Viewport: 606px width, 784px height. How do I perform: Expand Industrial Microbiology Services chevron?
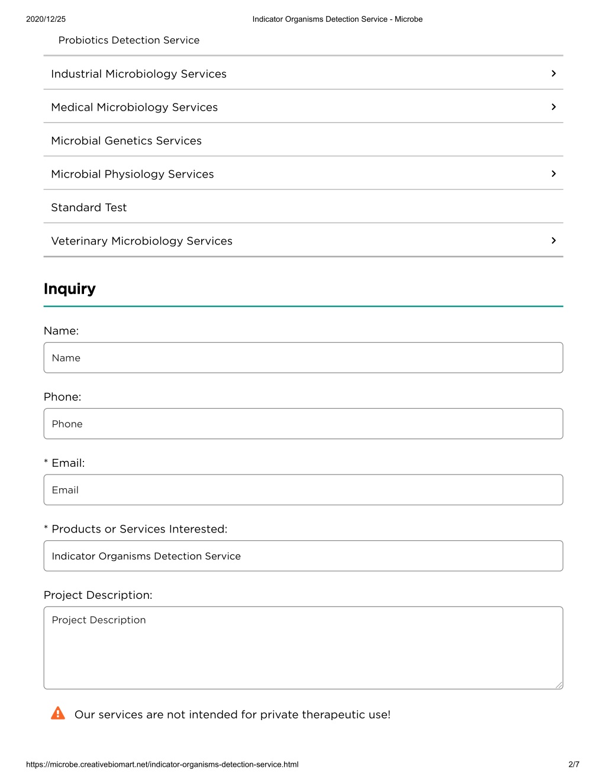pos(553,73)
